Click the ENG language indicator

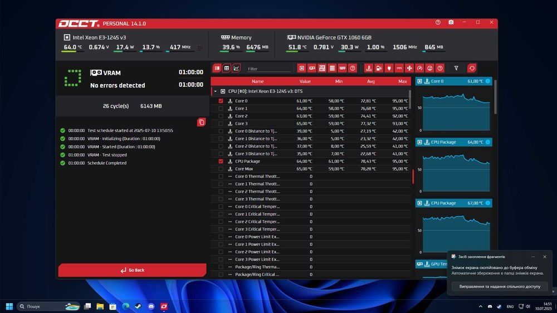point(510,307)
